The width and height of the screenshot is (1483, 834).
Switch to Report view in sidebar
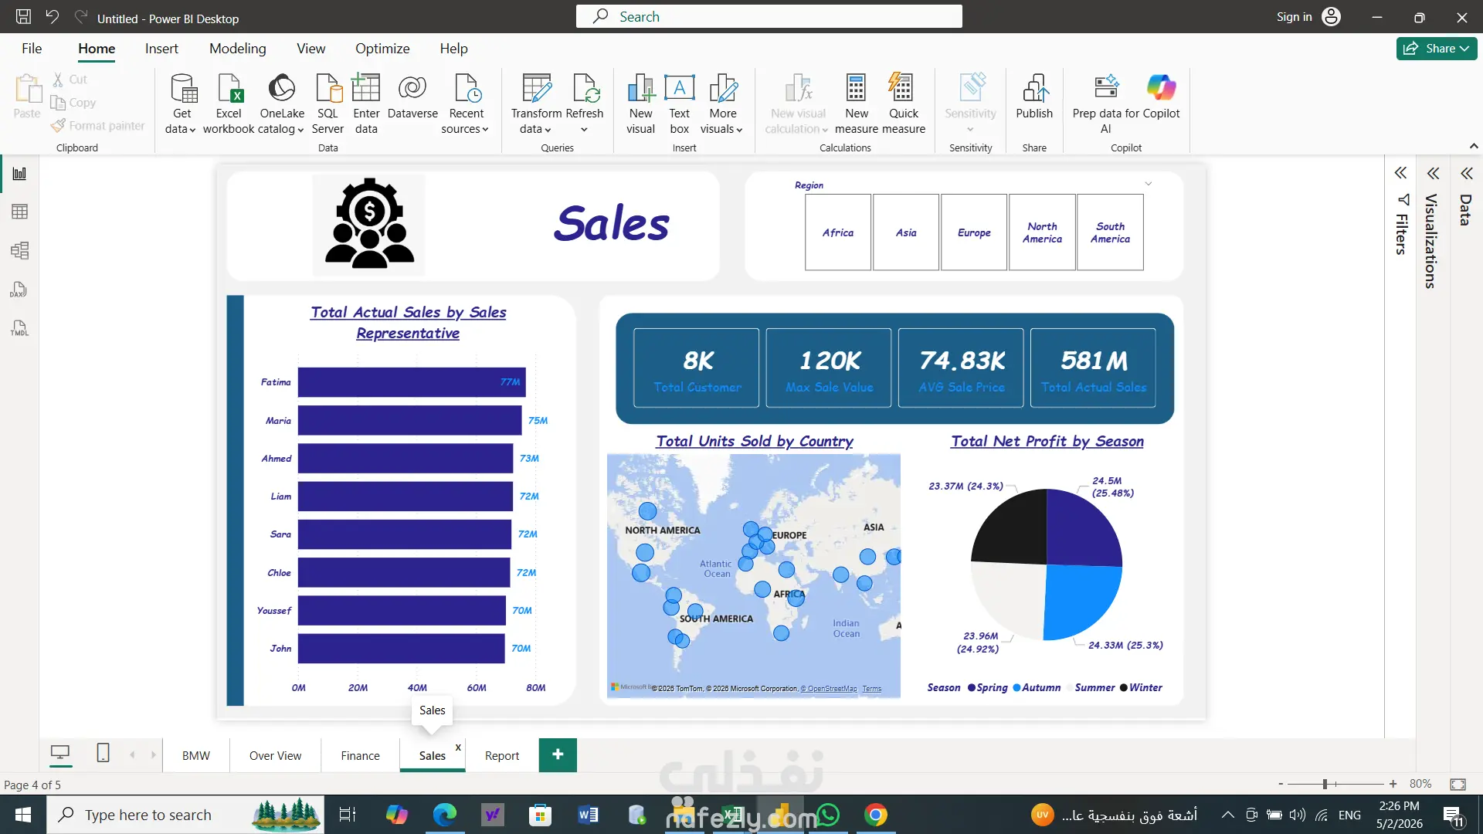point(19,174)
